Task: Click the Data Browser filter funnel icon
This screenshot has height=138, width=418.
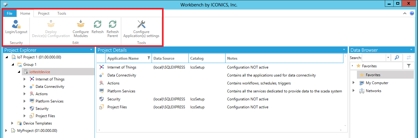Action: click(x=408, y=66)
